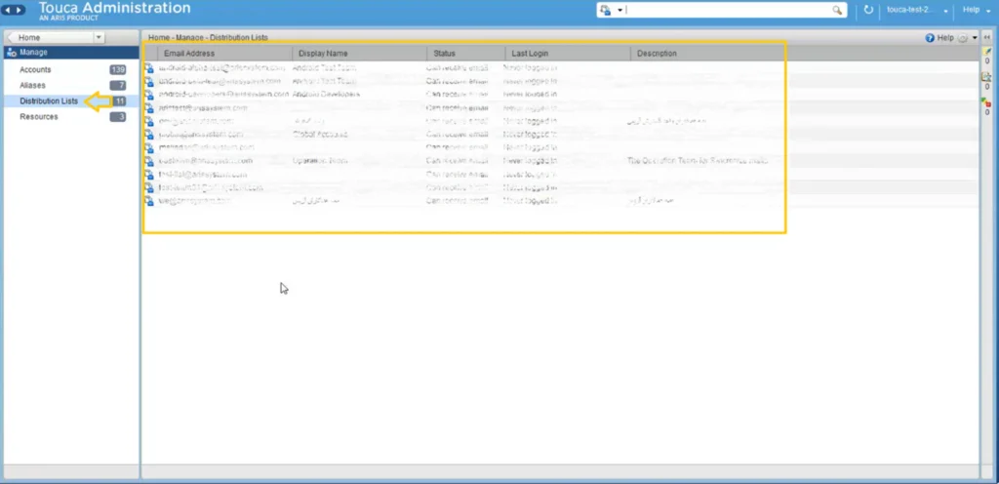Image resolution: width=999 pixels, height=484 pixels.
Task: Sort by the Status column
Action: click(x=465, y=54)
